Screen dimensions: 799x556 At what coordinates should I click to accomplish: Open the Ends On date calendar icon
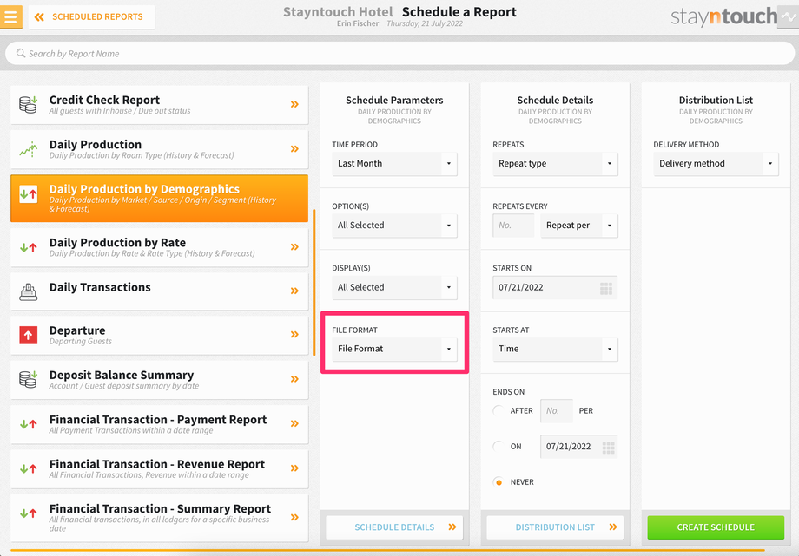(x=608, y=448)
